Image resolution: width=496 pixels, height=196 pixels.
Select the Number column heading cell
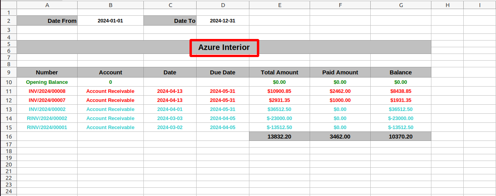47,72
